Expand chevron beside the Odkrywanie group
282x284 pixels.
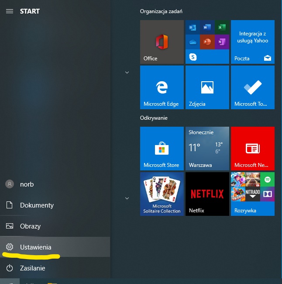click(x=127, y=198)
